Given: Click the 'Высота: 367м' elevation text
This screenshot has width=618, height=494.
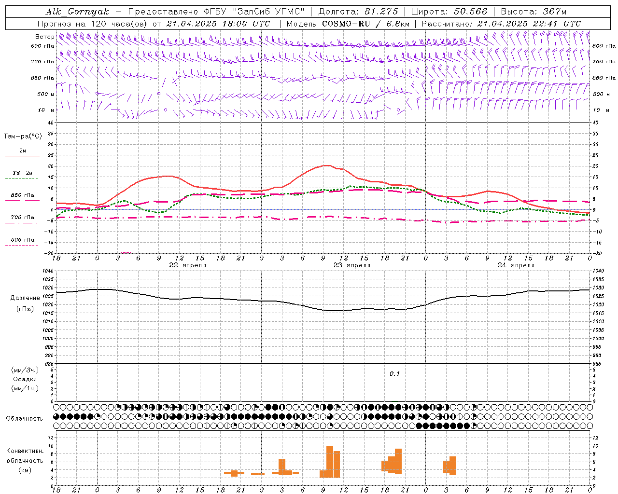Looking at the screenshot, I should tap(534, 12).
